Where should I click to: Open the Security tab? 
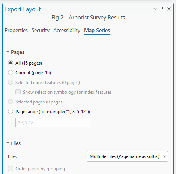pos(41,30)
